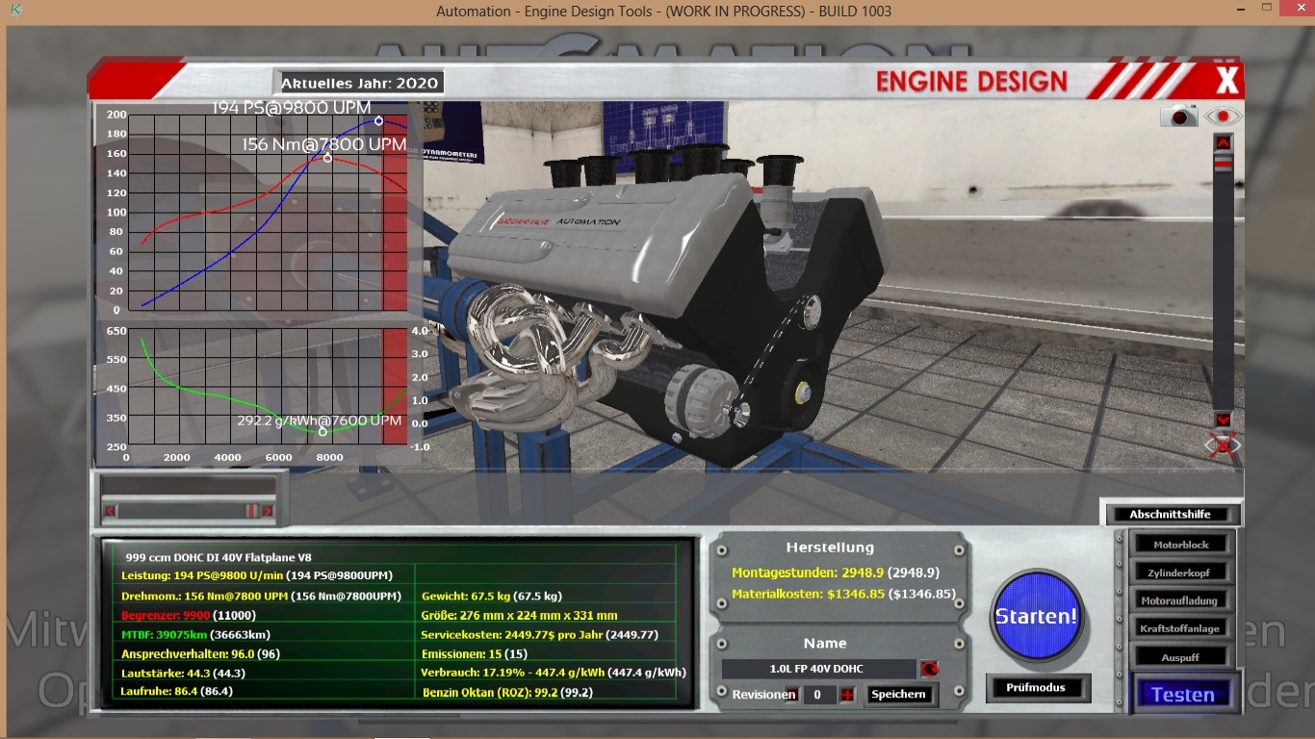Screen dimensions: 1315x739
Task: Click the right arrow of horizontal slider
Action: [268, 511]
